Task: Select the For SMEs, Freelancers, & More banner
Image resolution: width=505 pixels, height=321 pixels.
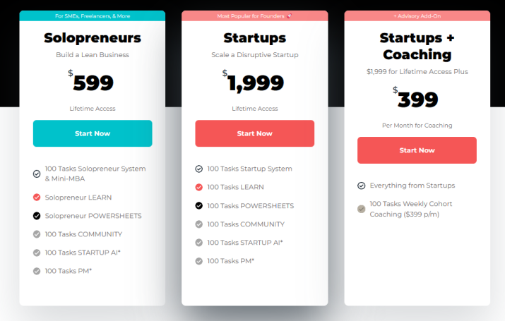Action: coord(93,16)
